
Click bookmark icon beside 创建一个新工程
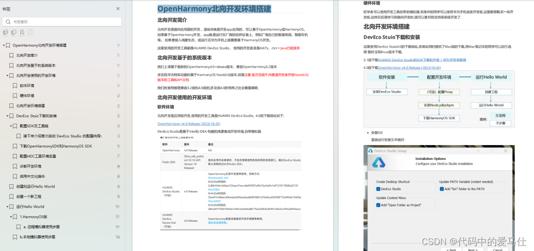click(x=11, y=197)
